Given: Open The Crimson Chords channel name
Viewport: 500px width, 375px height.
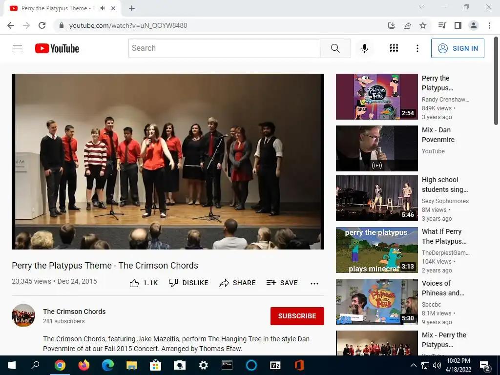Looking at the screenshot, I should tap(74, 312).
